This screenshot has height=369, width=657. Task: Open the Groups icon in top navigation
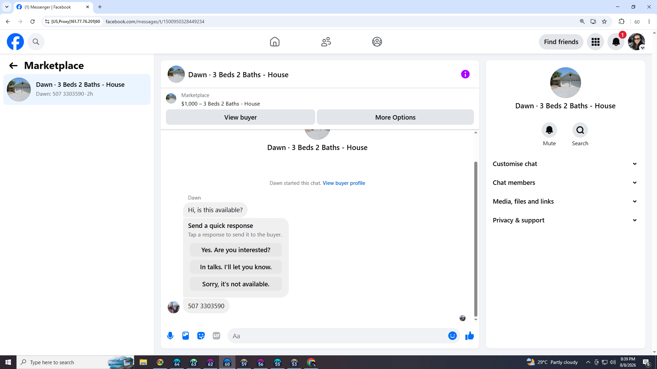(x=377, y=42)
